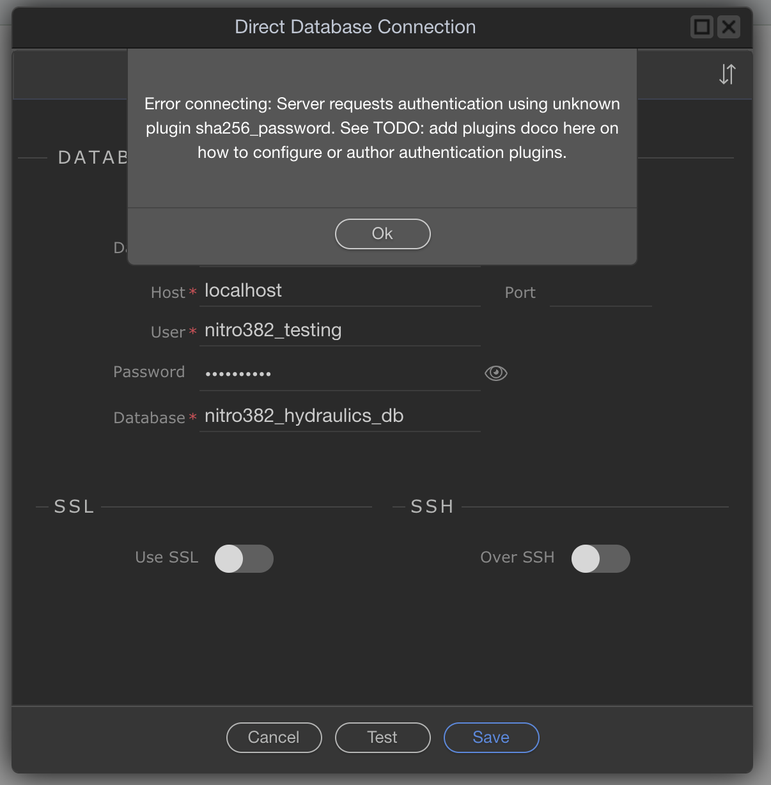
Task: Click the partially hidden DATAB section heading
Action: coord(93,157)
